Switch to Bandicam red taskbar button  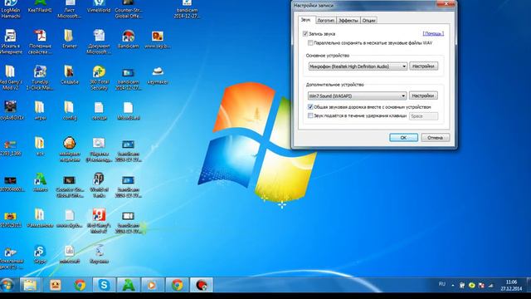(202, 285)
